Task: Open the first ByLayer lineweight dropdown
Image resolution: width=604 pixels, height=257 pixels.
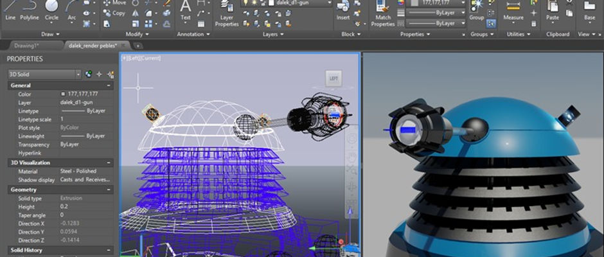Action: (436, 13)
